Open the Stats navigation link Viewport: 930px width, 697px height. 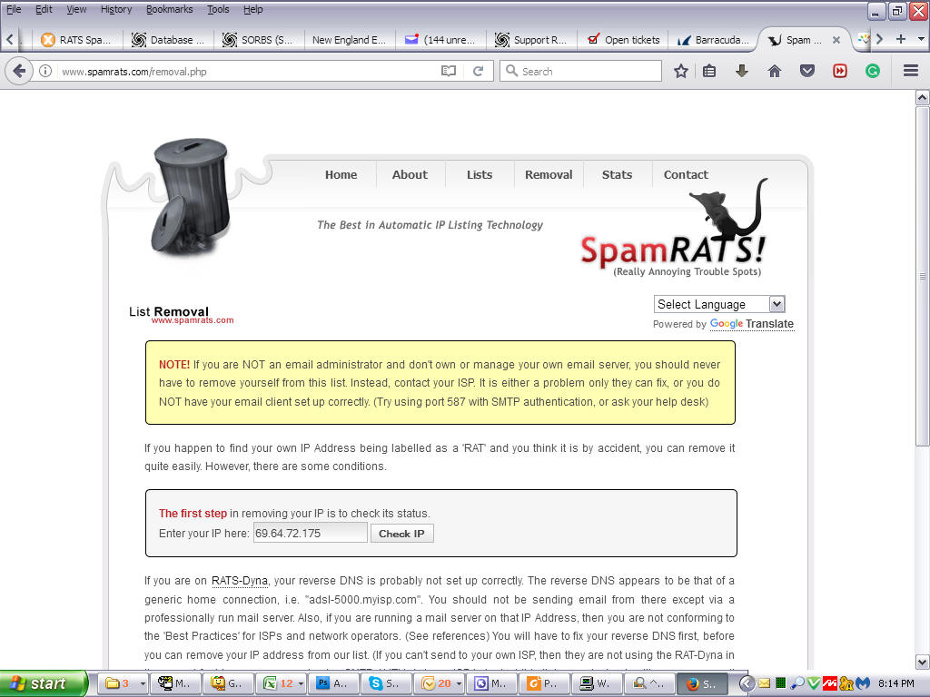pyautogui.click(x=617, y=175)
